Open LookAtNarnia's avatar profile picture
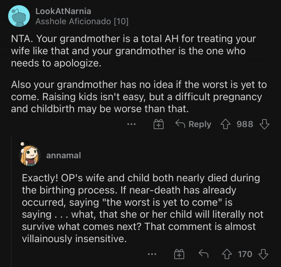Image resolution: width=281 pixels, height=267 pixels. pos(19,16)
